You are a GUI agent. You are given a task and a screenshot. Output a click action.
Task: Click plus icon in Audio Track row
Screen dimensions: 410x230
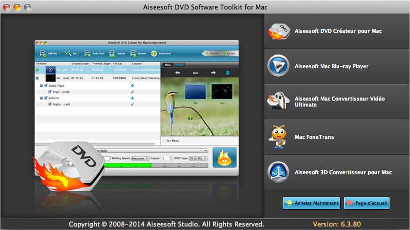click(x=132, y=86)
